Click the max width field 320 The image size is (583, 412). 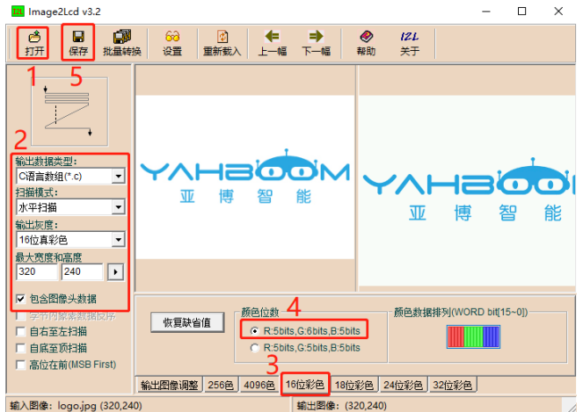(x=37, y=271)
